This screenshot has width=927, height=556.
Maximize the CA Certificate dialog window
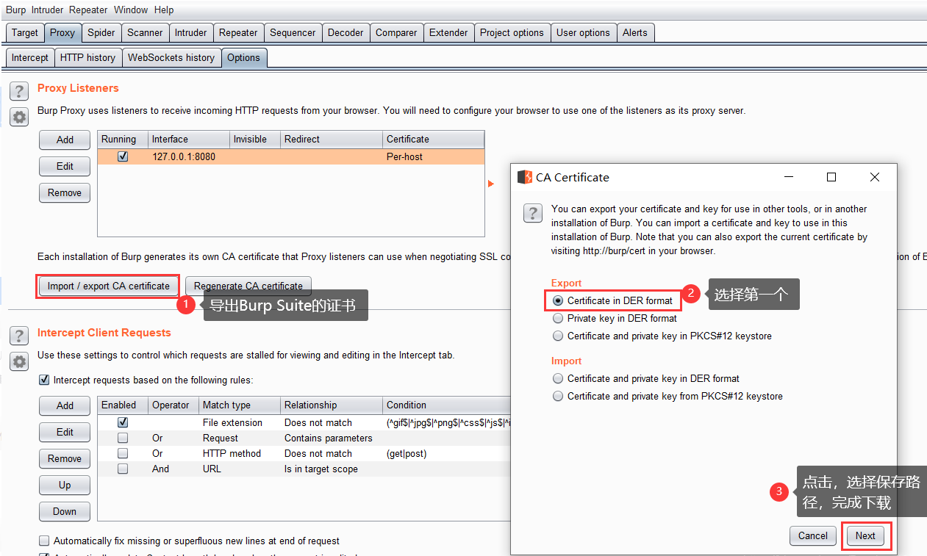(x=831, y=177)
